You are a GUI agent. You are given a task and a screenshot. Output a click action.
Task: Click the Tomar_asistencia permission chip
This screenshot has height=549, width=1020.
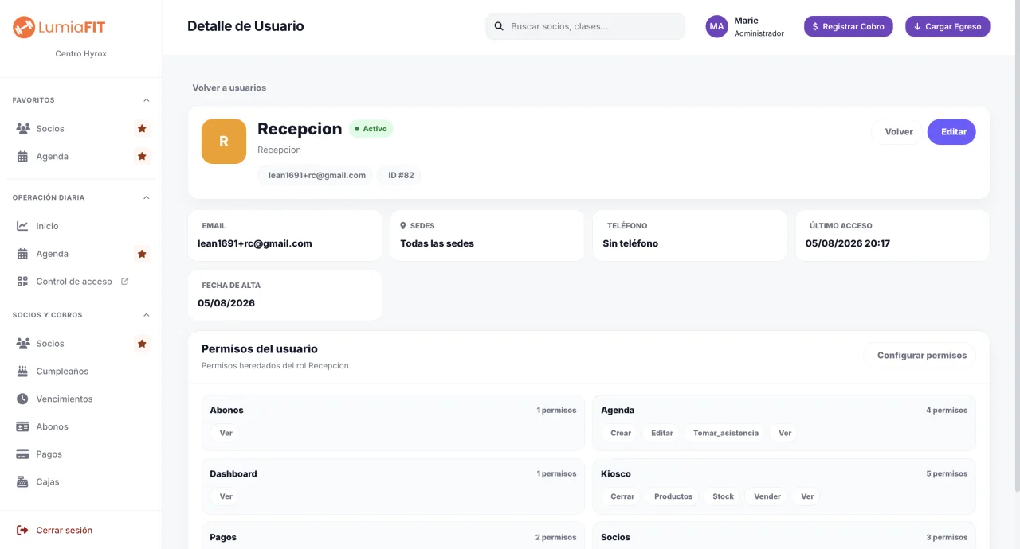tap(726, 433)
